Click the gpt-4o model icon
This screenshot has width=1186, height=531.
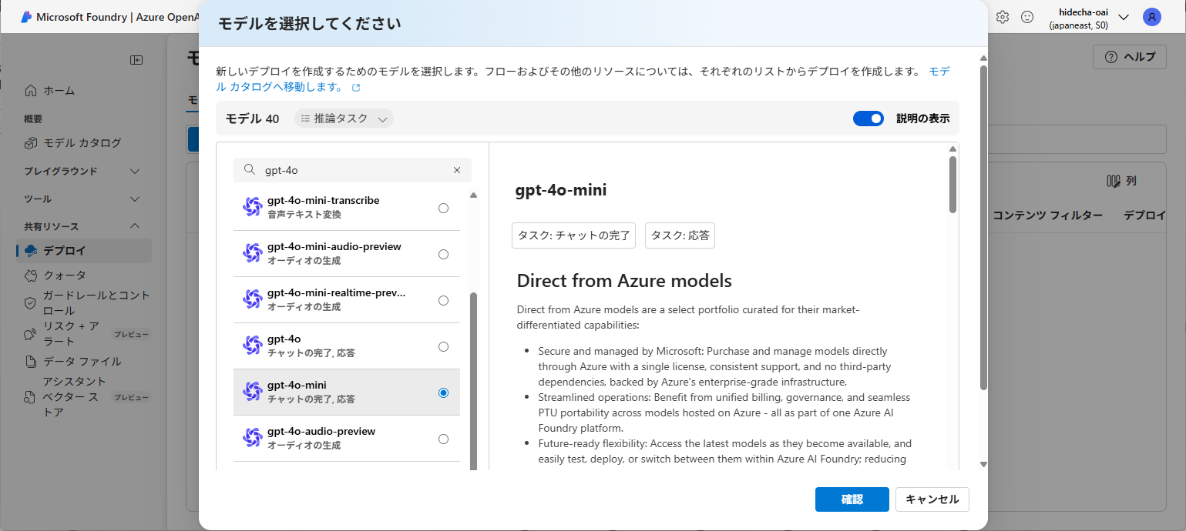pyautogui.click(x=253, y=346)
